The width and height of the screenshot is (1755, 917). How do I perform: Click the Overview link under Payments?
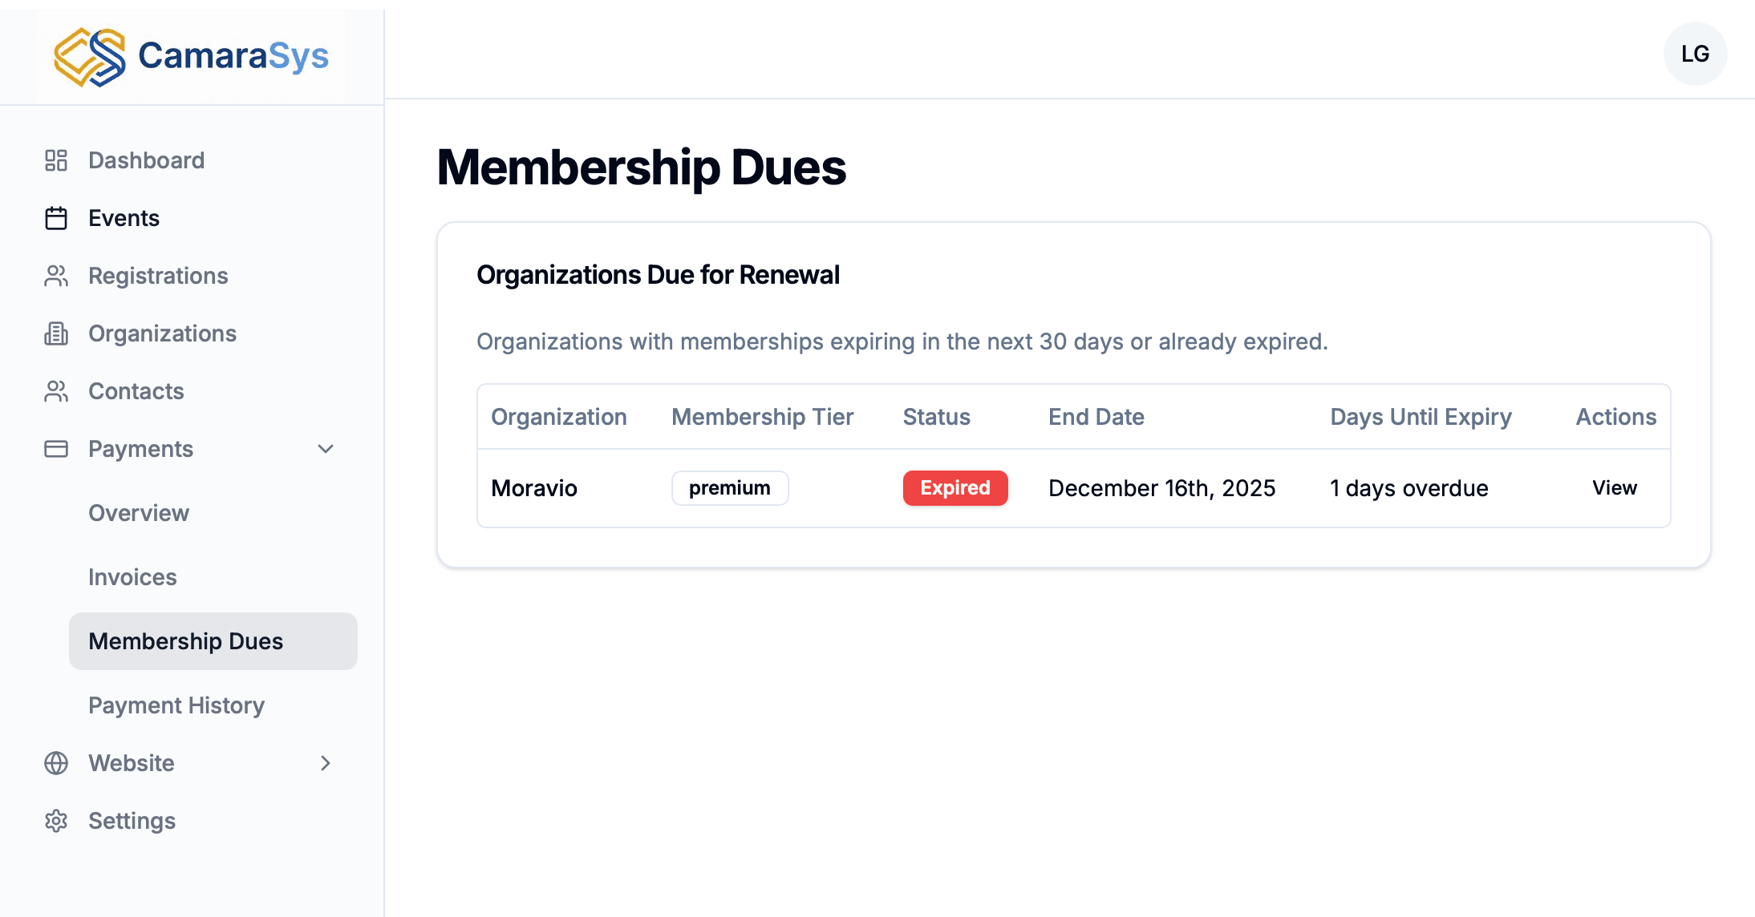point(139,513)
